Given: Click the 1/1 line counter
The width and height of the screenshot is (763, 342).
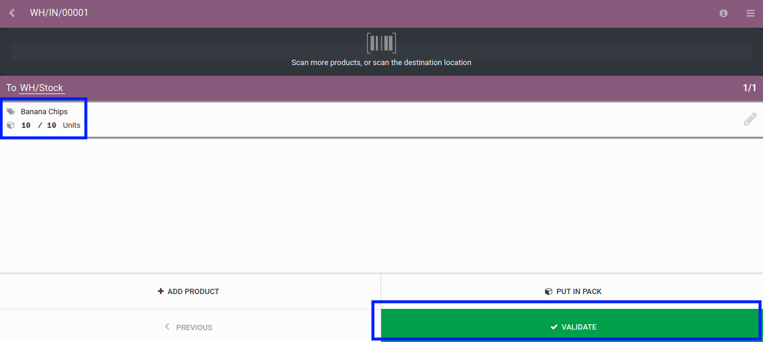Looking at the screenshot, I should [751, 88].
